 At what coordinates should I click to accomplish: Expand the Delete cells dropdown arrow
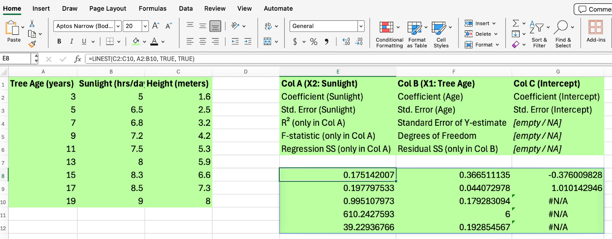click(x=496, y=34)
